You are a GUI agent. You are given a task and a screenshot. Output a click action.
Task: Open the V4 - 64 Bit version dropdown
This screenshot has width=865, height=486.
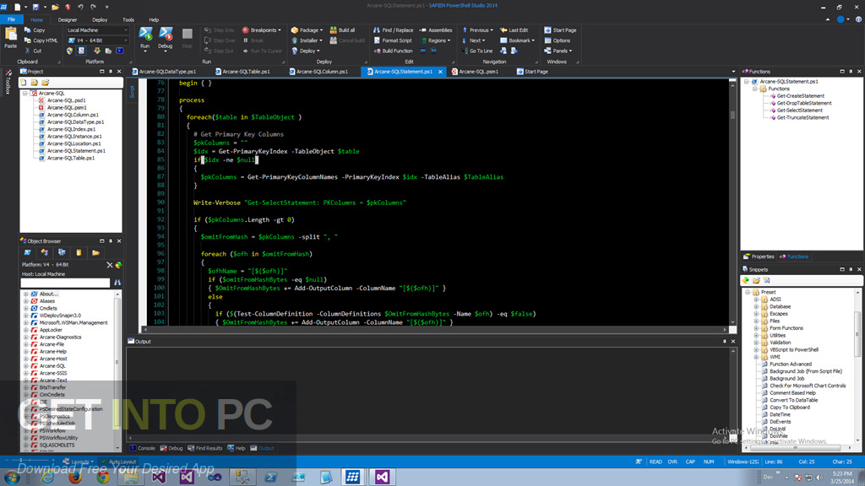(x=98, y=40)
